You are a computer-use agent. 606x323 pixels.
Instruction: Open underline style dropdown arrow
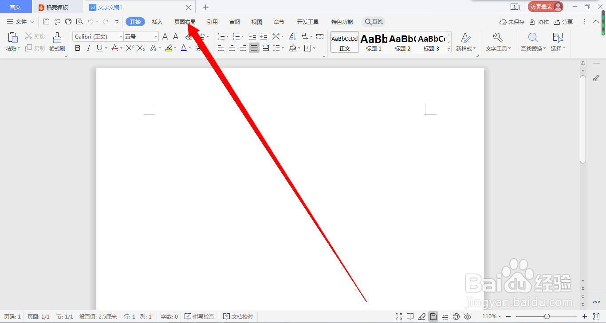point(106,48)
